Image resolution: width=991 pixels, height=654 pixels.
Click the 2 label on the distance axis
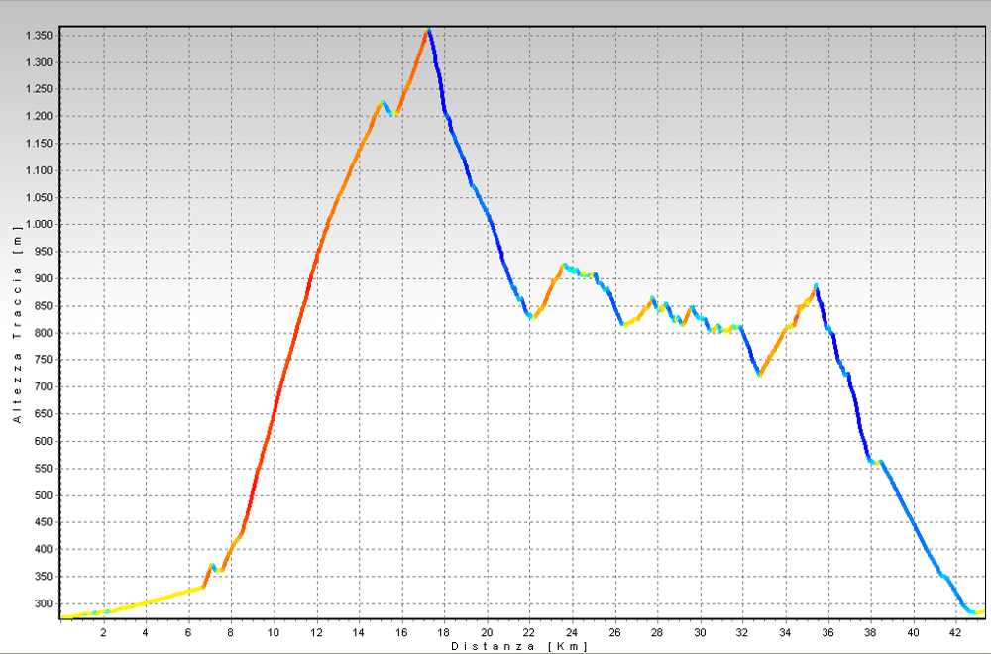click(x=103, y=631)
